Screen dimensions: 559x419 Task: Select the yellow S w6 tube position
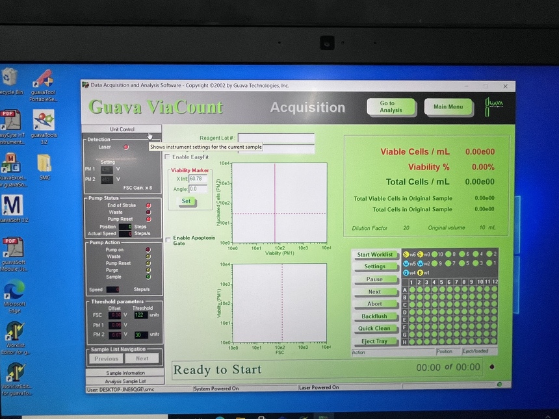point(406,254)
